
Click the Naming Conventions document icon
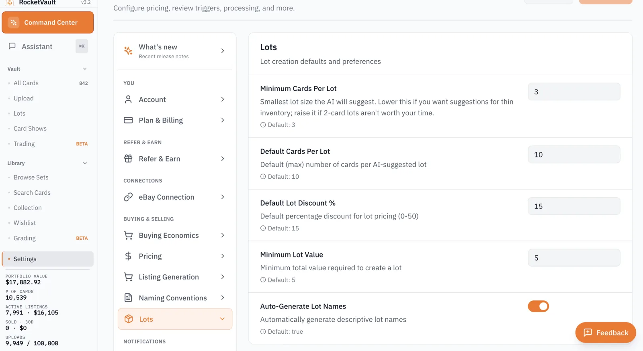tap(128, 298)
